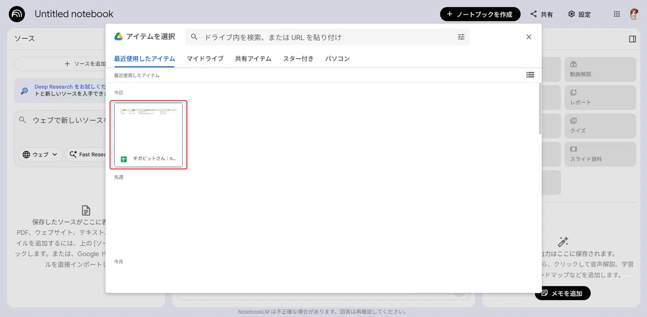Click the Drive search input field
This screenshot has width=647, height=317.
[327, 37]
